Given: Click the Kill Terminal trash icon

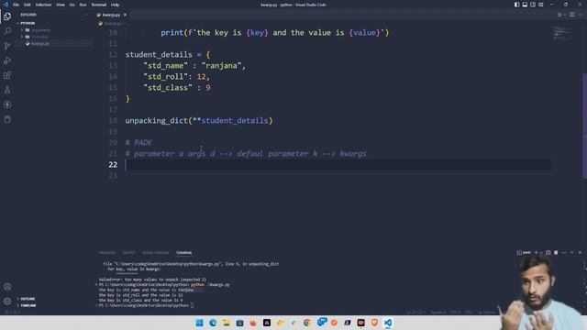Looking at the screenshot, I should (x=556, y=253).
